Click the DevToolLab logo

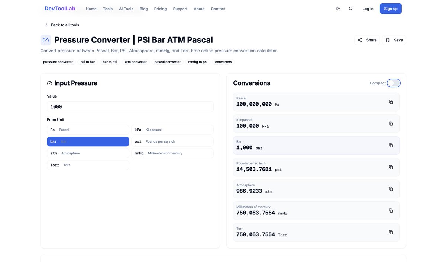(60, 9)
